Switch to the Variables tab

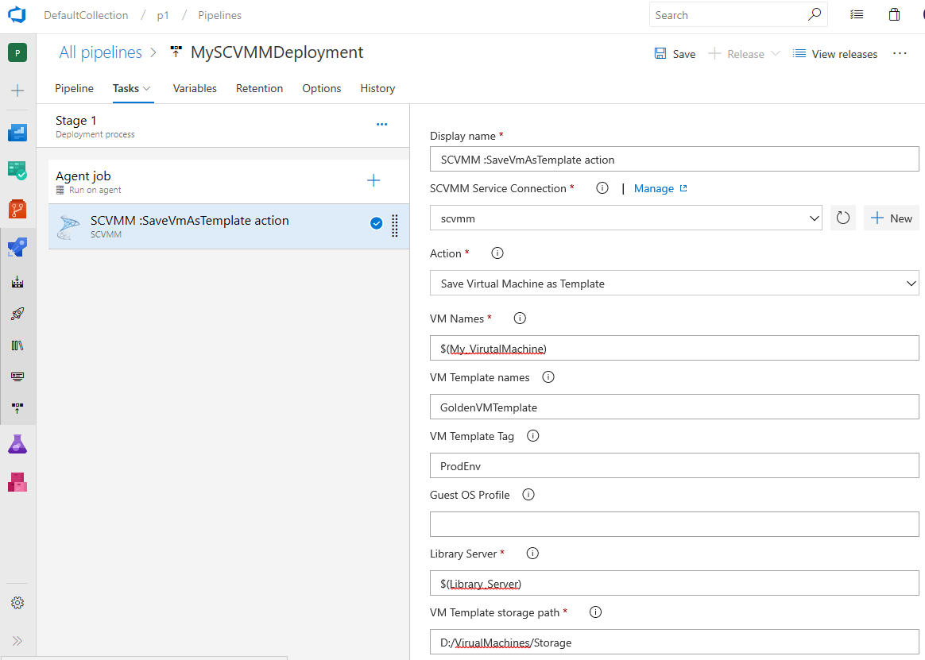coord(195,88)
